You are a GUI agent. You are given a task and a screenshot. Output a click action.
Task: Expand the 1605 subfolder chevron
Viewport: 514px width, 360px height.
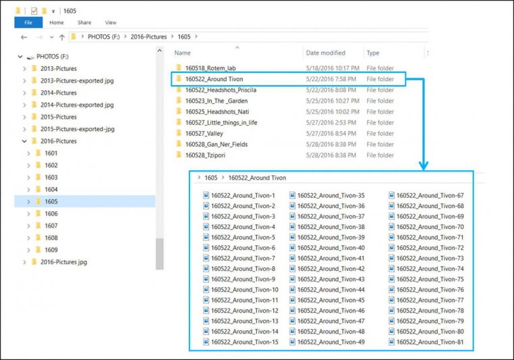[28, 202]
